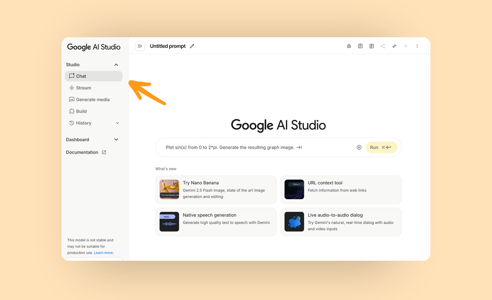Expand the History submenu chevron

[118, 123]
